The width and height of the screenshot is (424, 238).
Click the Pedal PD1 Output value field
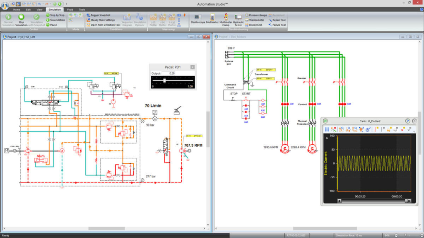tap(169, 73)
